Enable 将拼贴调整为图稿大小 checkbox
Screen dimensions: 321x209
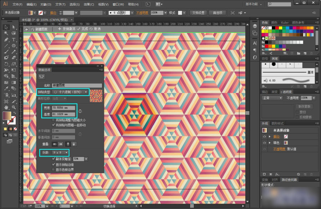point(54,120)
